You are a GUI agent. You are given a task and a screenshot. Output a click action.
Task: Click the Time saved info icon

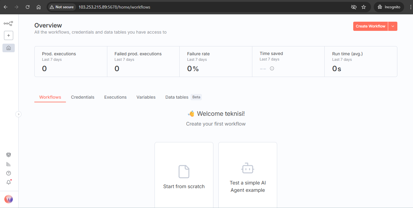click(272, 68)
